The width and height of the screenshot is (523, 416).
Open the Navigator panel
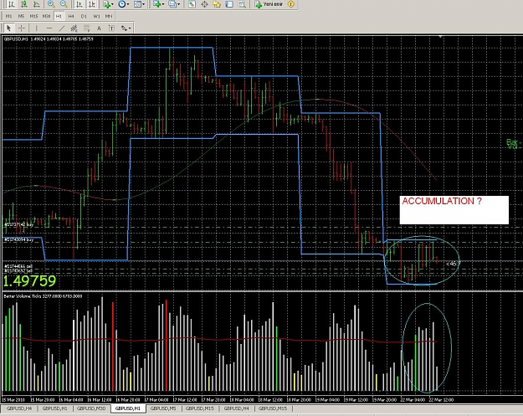click(x=217, y=4)
